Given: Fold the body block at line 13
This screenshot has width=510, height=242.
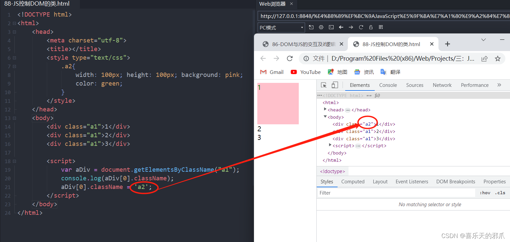Looking at the screenshot, I should (14, 118).
